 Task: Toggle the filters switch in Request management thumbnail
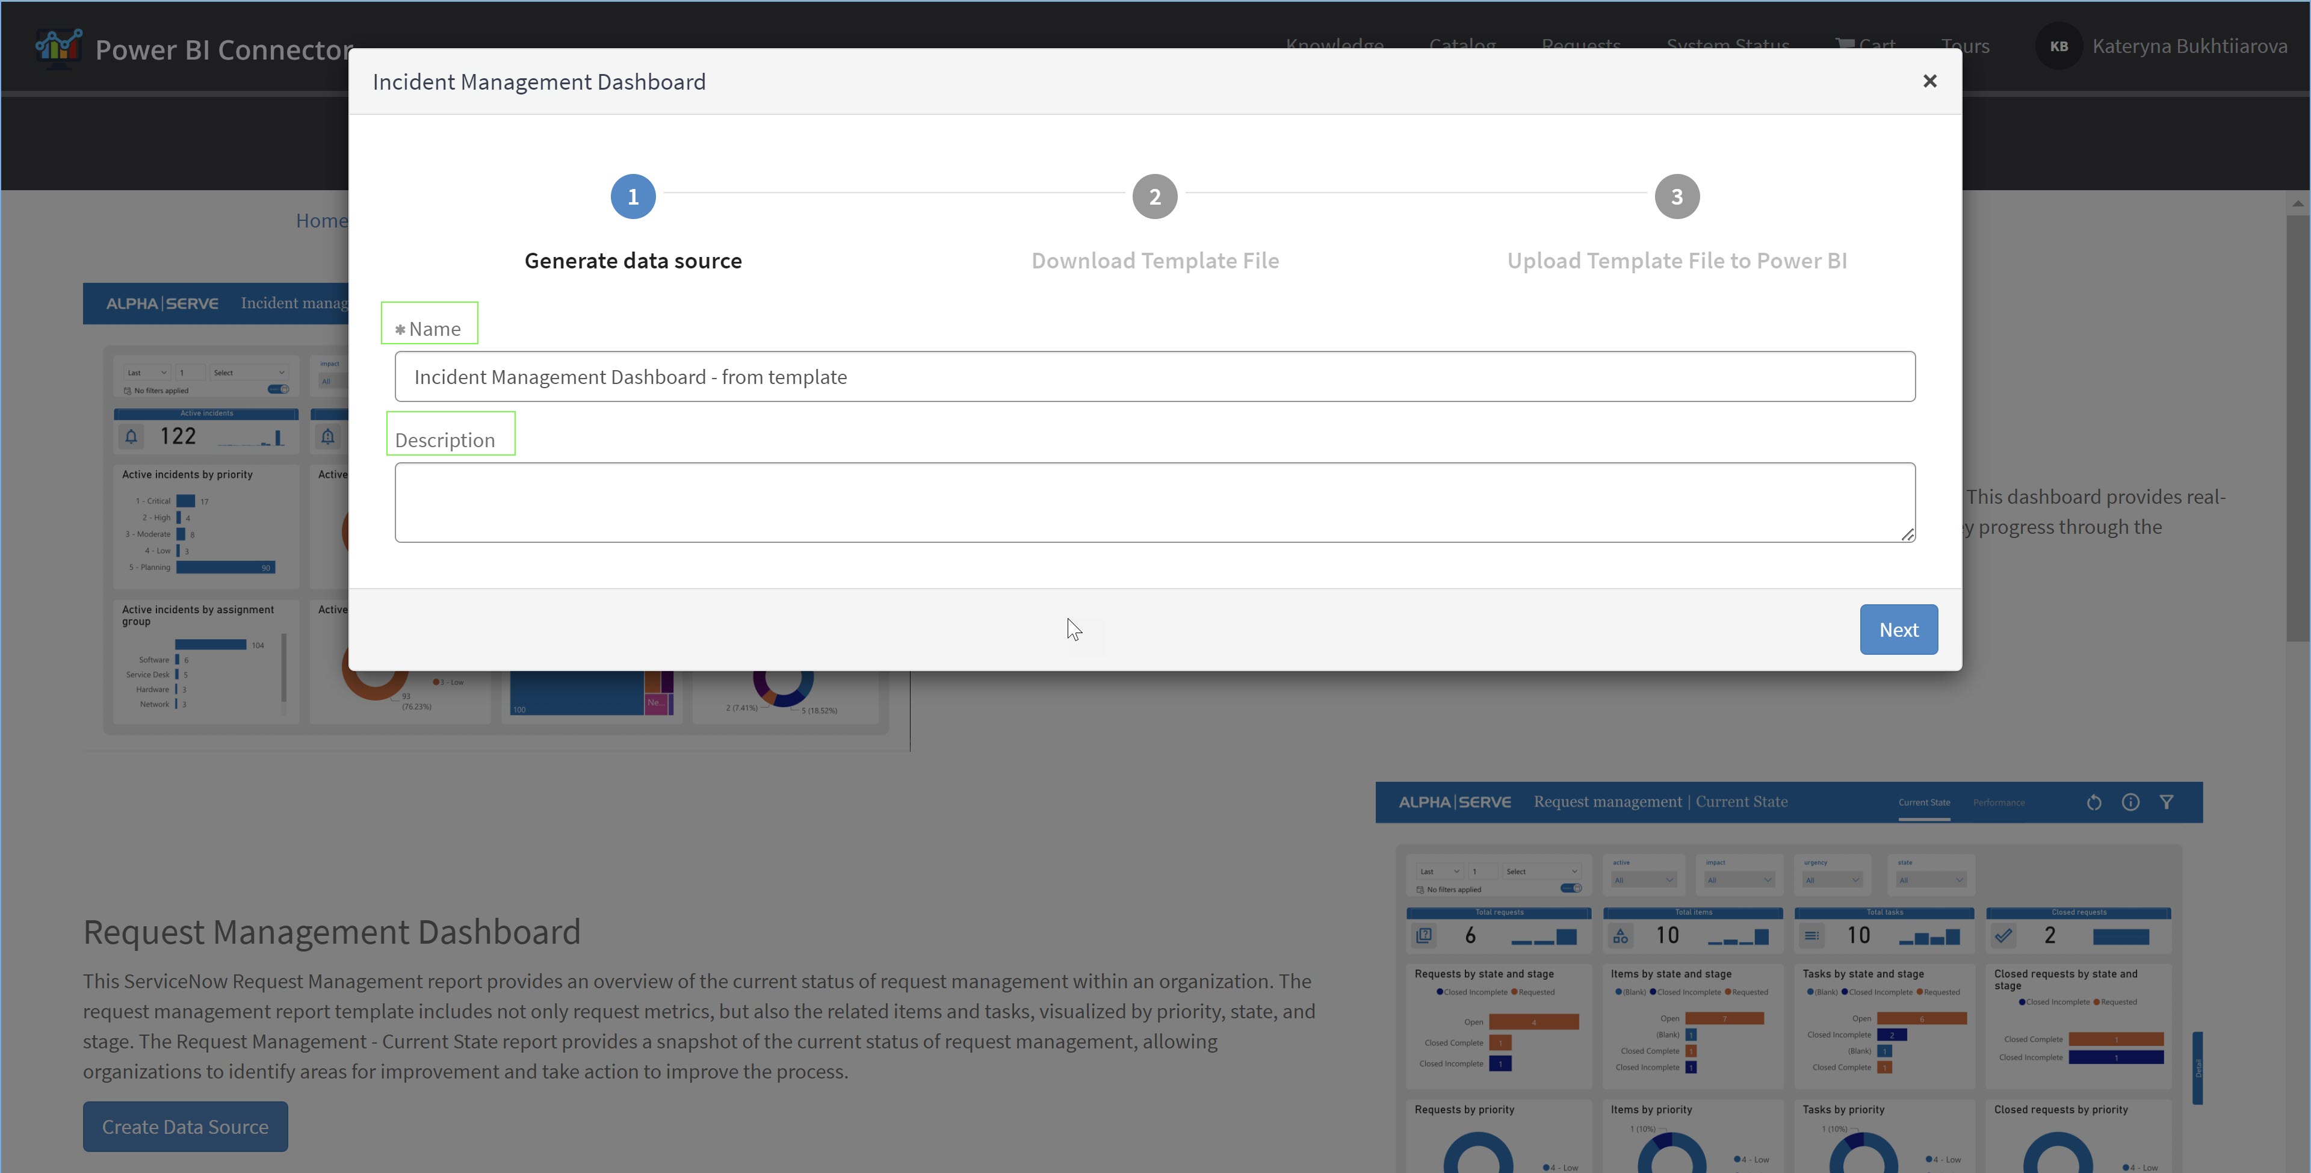(x=1571, y=888)
